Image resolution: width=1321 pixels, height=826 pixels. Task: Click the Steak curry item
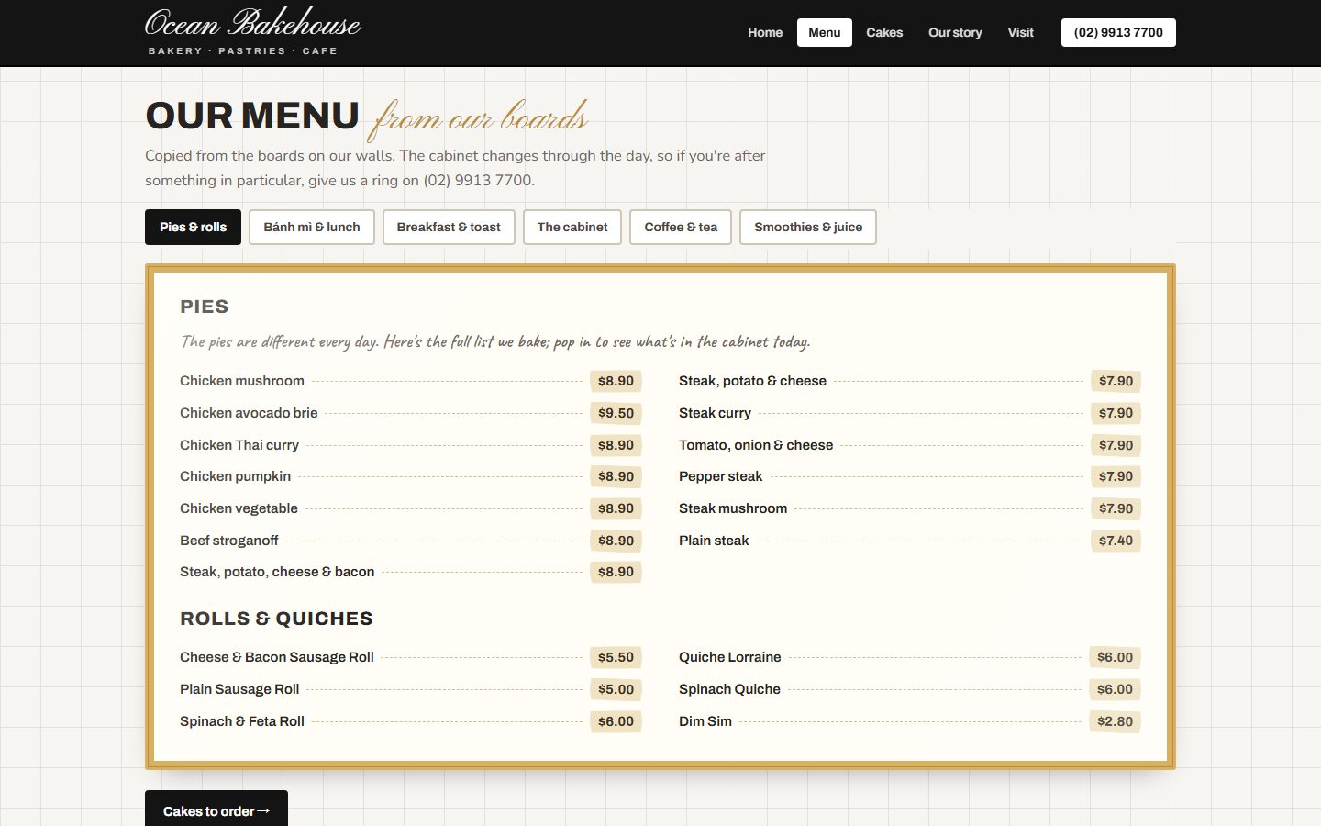(x=910, y=413)
